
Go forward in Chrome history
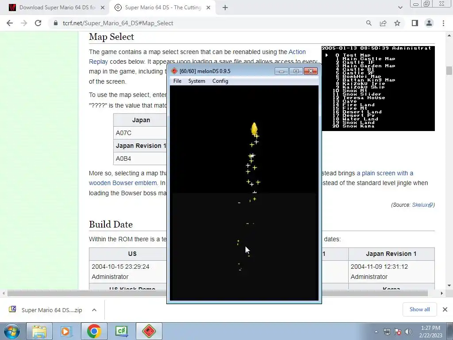(24, 23)
